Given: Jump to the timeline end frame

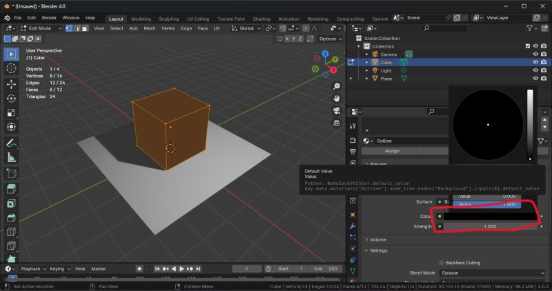Looking at the screenshot, I should coord(198,269).
